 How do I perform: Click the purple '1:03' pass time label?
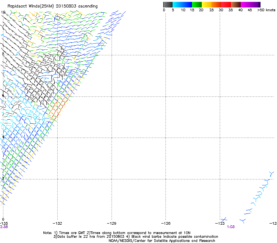coord(231,227)
